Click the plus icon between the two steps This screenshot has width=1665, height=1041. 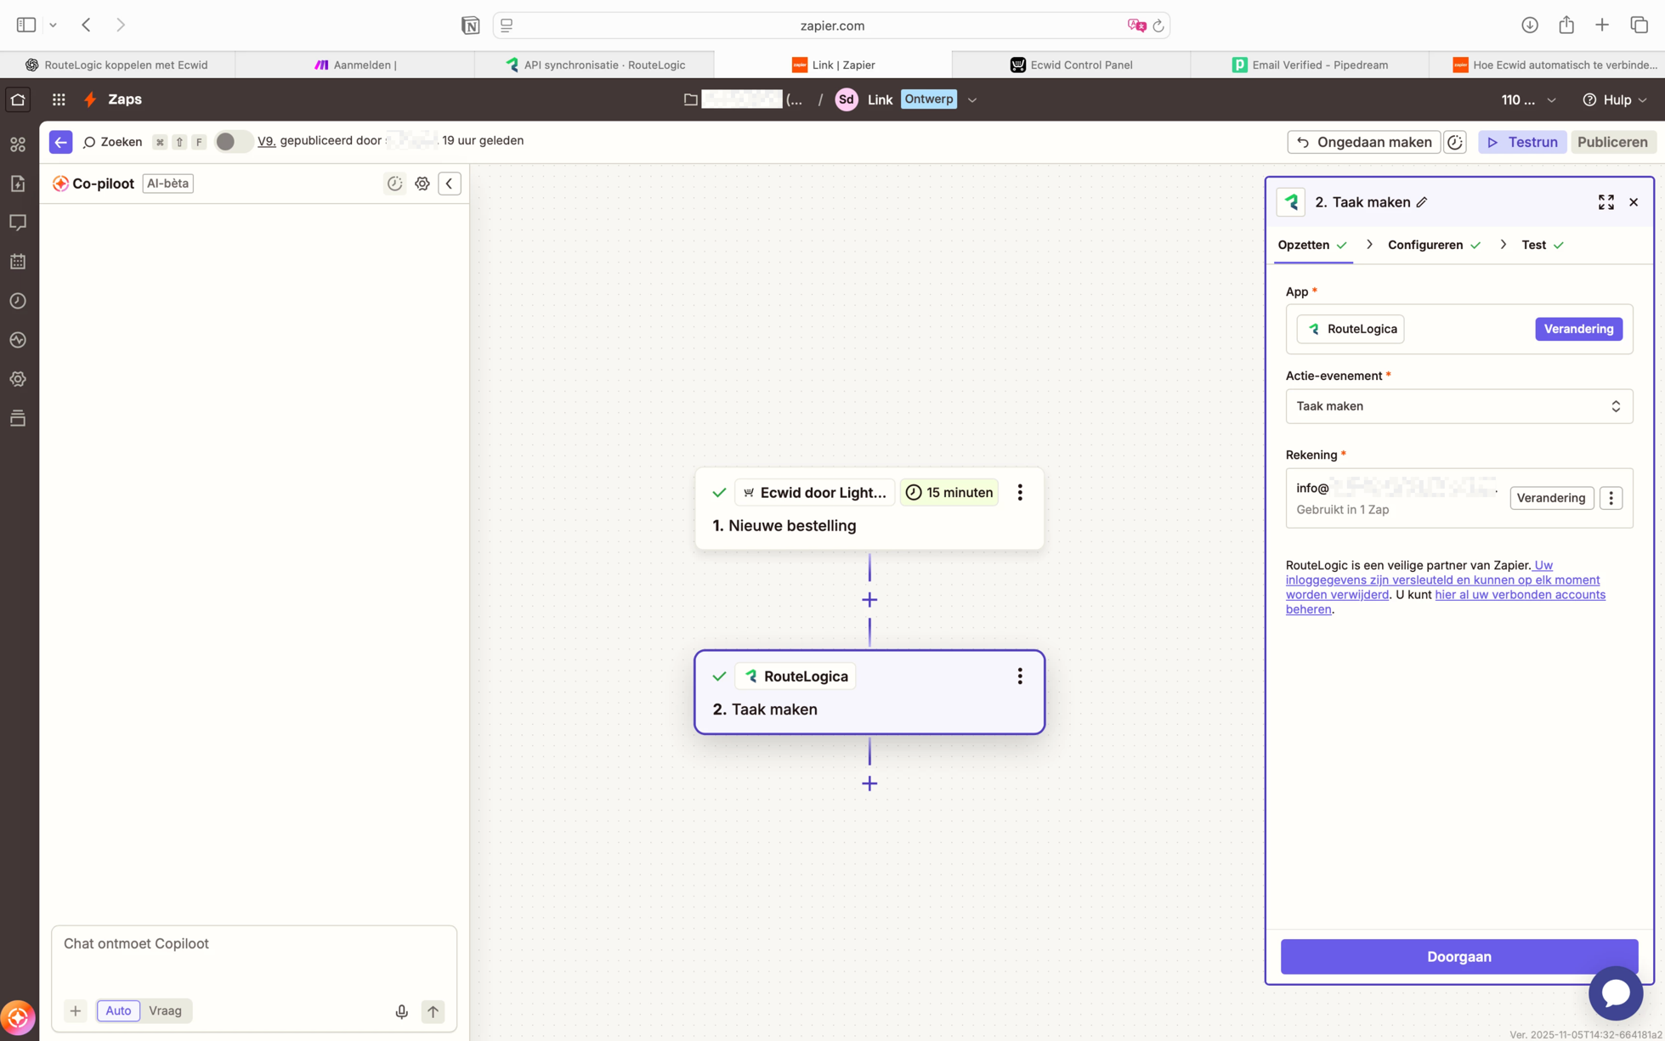(x=869, y=600)
